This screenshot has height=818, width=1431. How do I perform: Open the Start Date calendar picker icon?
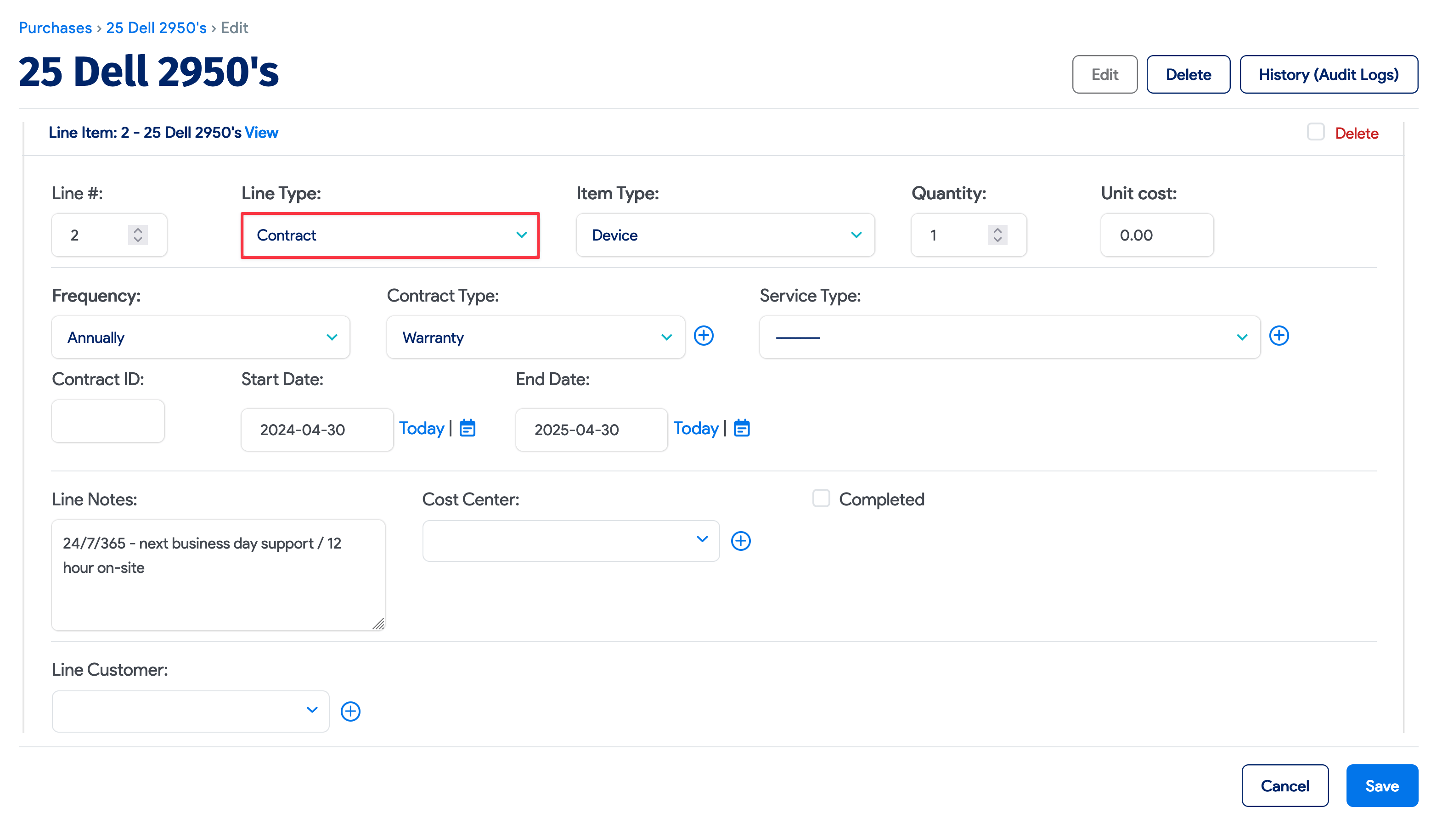pos(468,428)
